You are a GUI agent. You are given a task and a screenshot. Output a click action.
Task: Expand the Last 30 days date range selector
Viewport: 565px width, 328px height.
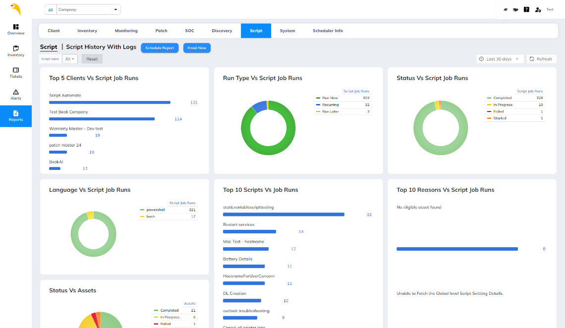pyautogui.click(x=500, y=59)
